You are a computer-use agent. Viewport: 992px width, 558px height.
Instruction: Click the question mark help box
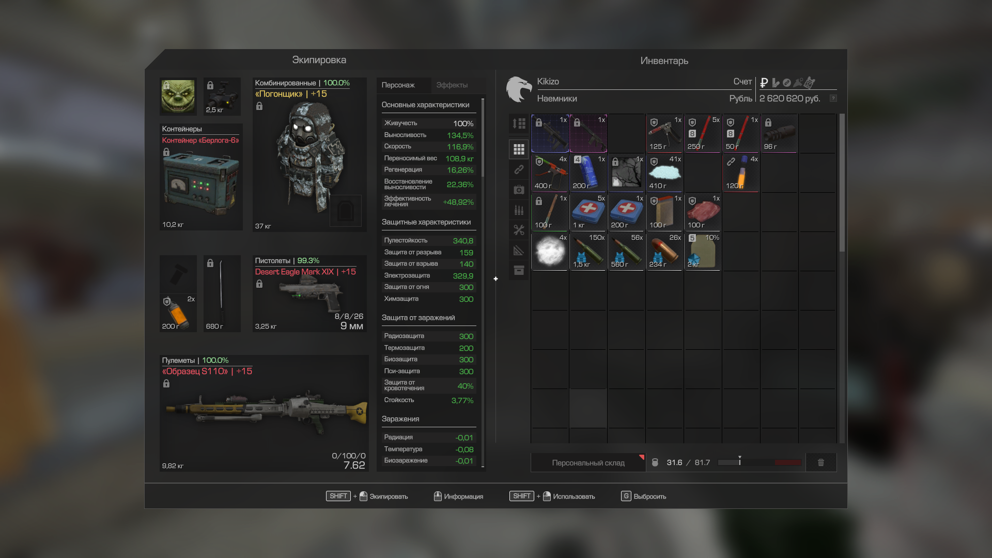click(833, 98)
